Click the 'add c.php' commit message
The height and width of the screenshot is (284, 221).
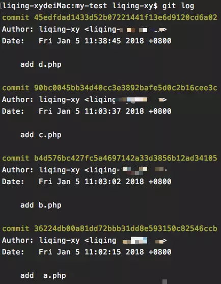point(41,135)
